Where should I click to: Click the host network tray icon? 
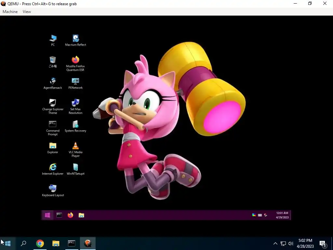(283, 243)
